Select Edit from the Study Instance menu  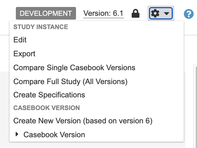tap(20, 40)
